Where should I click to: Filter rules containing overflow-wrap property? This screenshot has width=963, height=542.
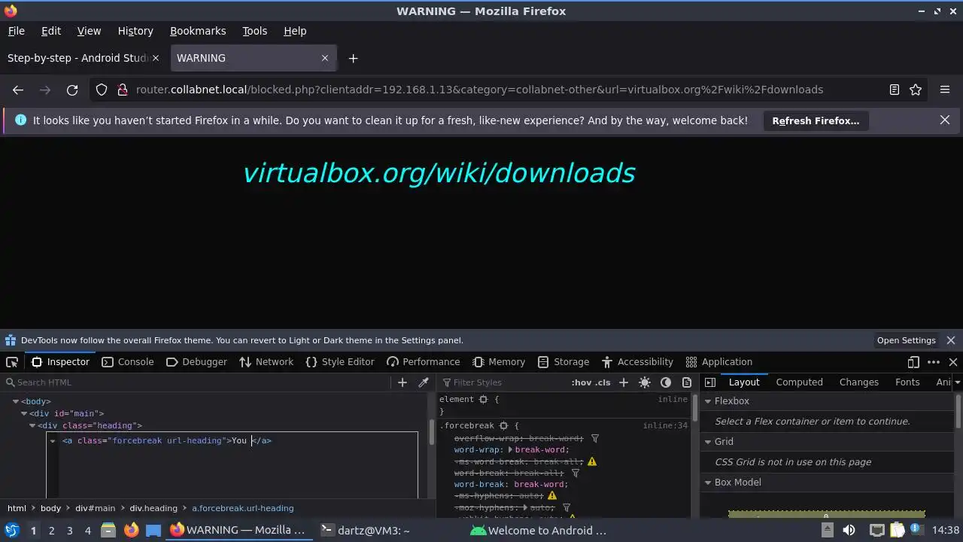coord(595,438)
